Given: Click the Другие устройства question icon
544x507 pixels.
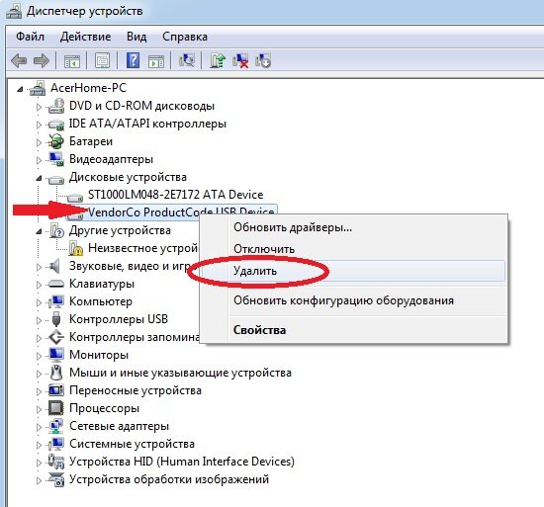Looking at the screenshot, I should click(x=57, y=230).
